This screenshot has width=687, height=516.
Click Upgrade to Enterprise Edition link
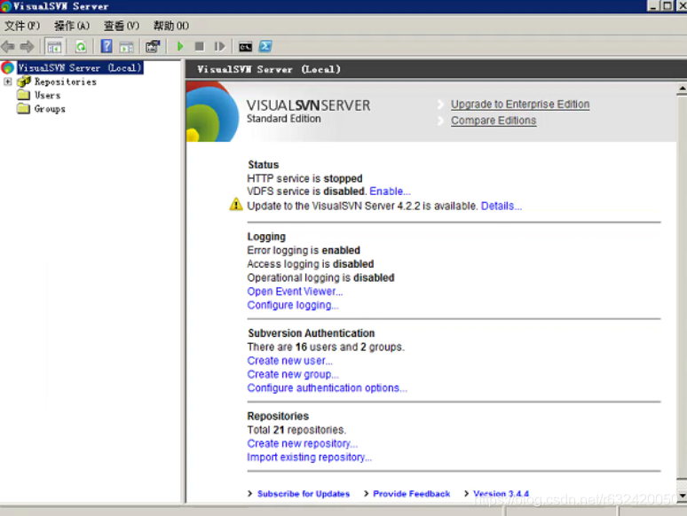coord(520,105)
